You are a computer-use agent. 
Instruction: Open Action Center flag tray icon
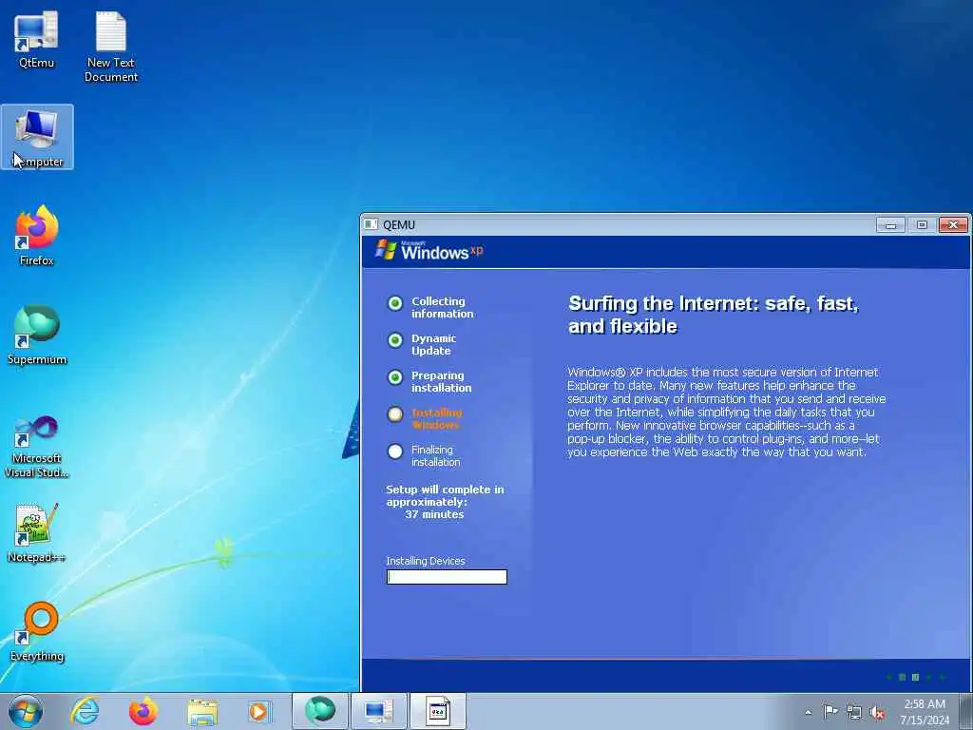point(830,712)
